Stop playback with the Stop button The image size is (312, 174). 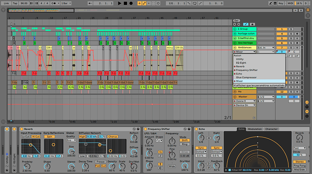[x=125, y=3]
